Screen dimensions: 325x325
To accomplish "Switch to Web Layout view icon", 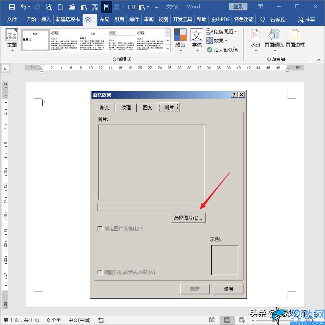I will tap(242, 320).
